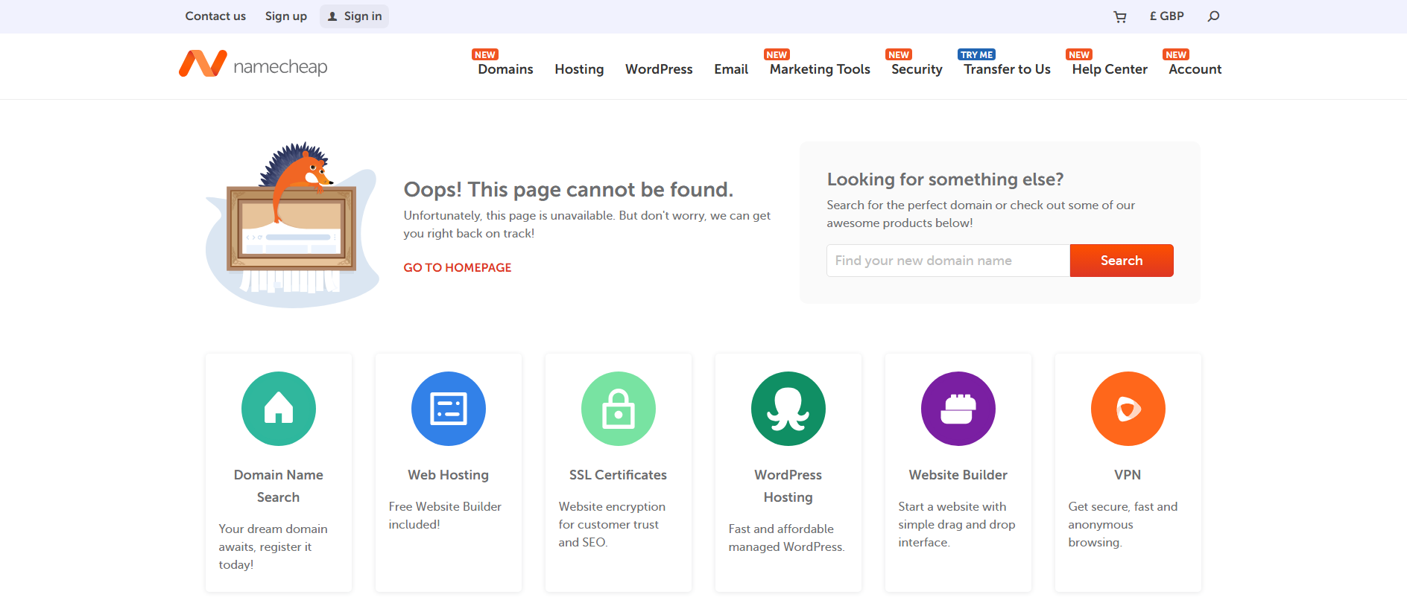Image resolution: width=1407 pixels, height=609 pixels.
Task: Open the SSL Certificates card title
Action: click(619, 475)
